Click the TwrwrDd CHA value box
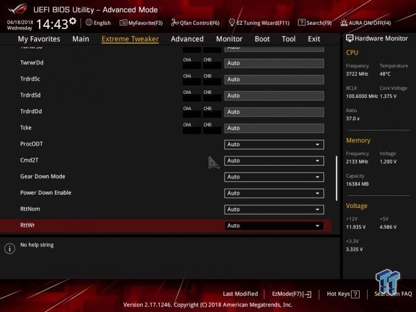416x312 pixels. 192,65
